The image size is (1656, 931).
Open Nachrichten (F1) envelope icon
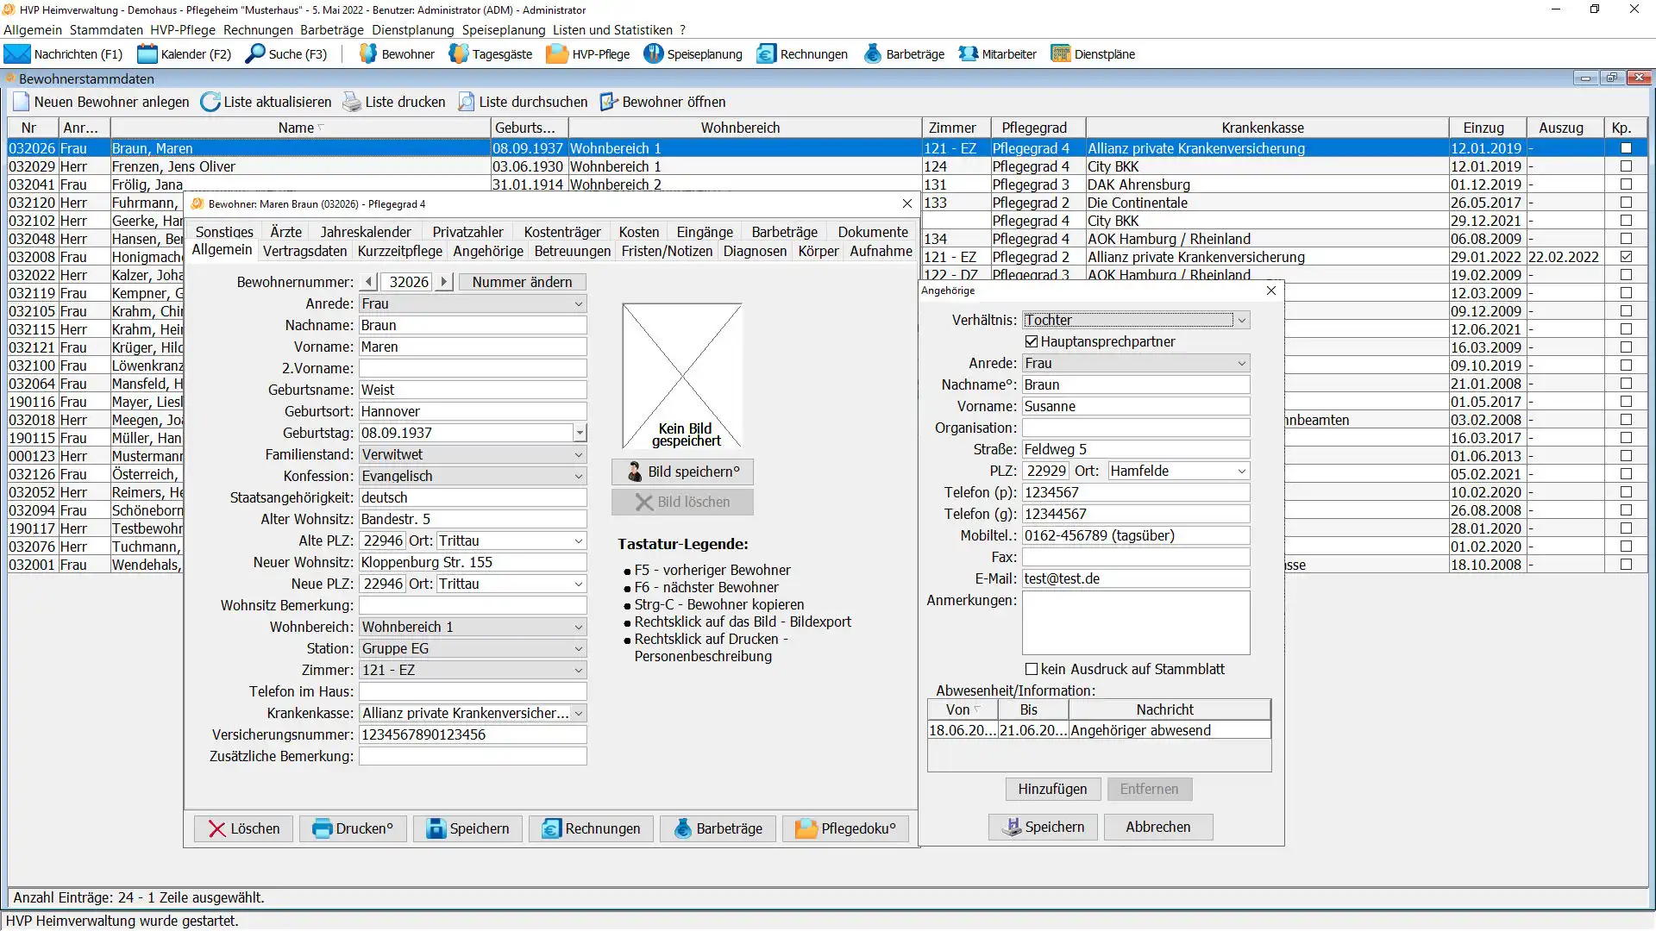(x=17, y=54)
